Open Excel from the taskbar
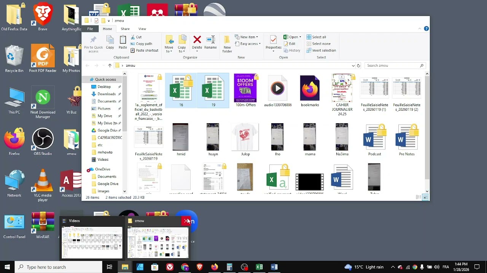Screen dimensions: 487x273 point(259,267)
